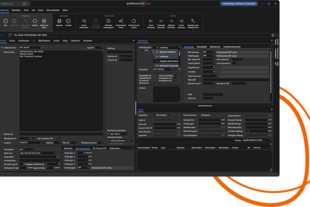The image size is (310, 207).
Task: Click Artikelpflege (Software-Schmiede) button
Action: tap(239, 4)
